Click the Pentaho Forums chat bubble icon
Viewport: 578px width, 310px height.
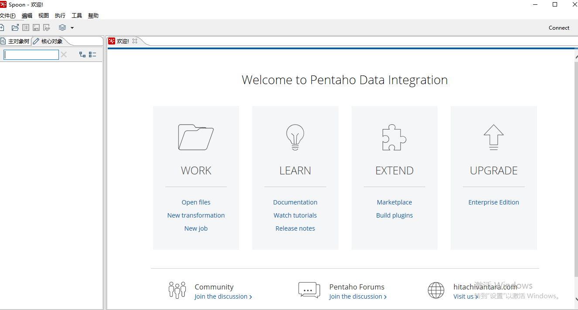(309, 290)
